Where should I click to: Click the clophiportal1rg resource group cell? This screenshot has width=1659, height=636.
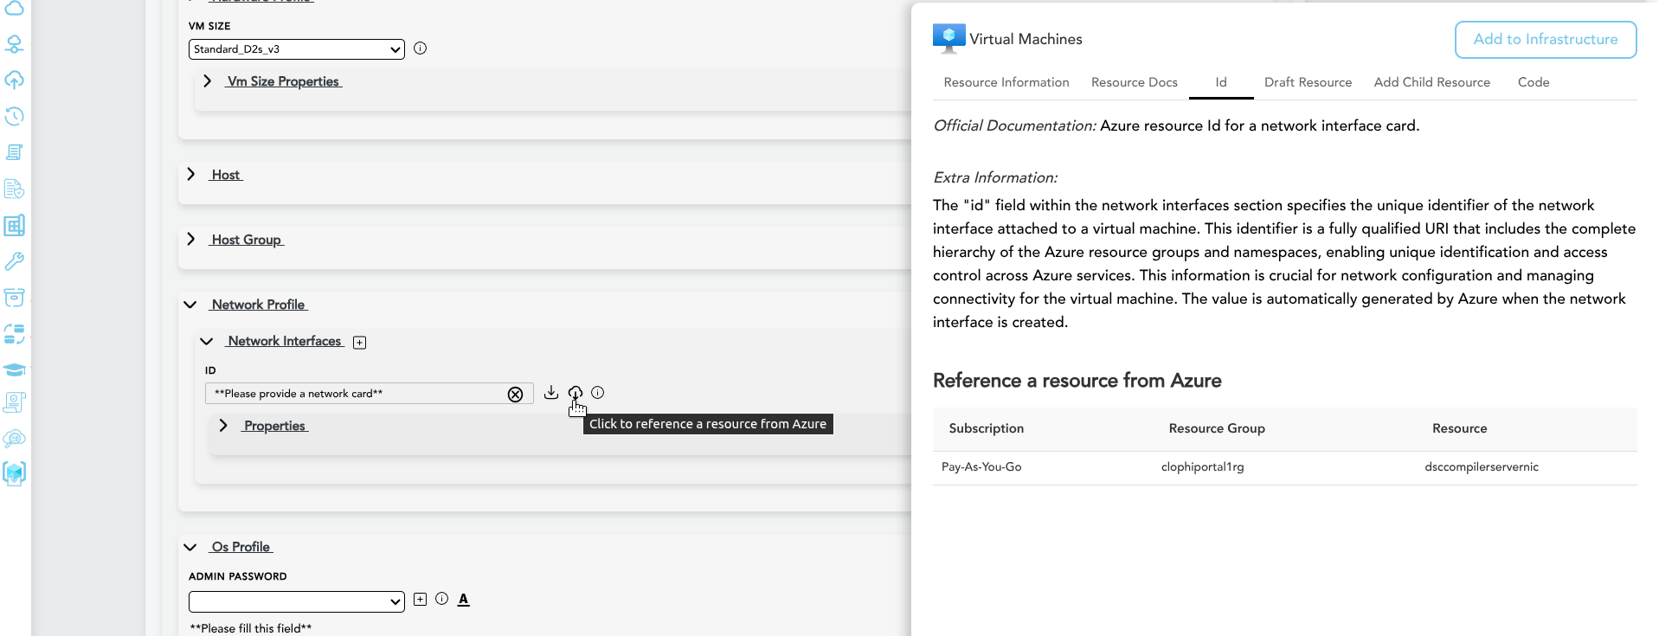tap(1202, 467)
